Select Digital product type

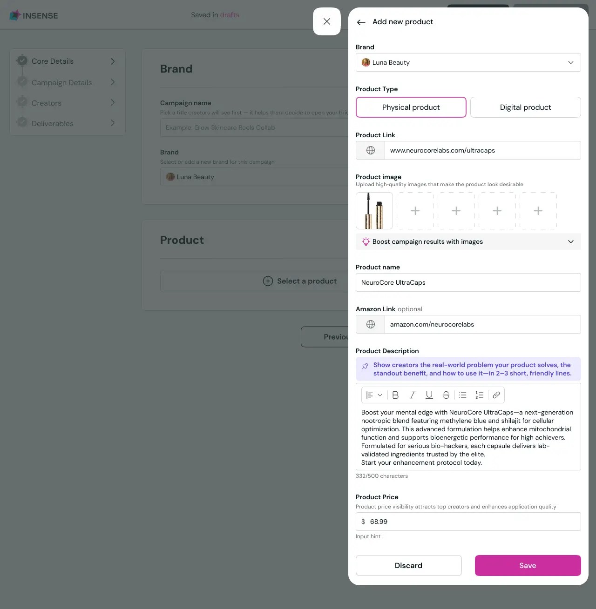(525, 107)
